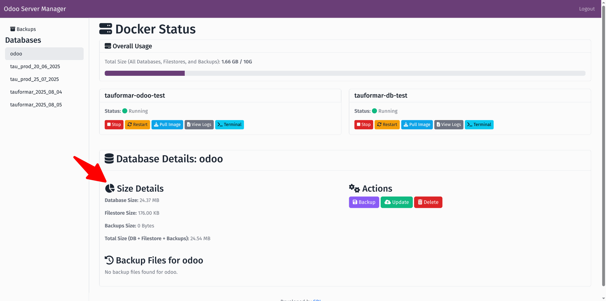View logs of tauformar-odoo-test
The width and height of the screenshot is (606, 301).
tap(199, 125)
